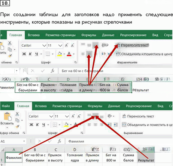
Task: Click formula bar with Фамилия in lower screenshot
Action: click(119, 141)
